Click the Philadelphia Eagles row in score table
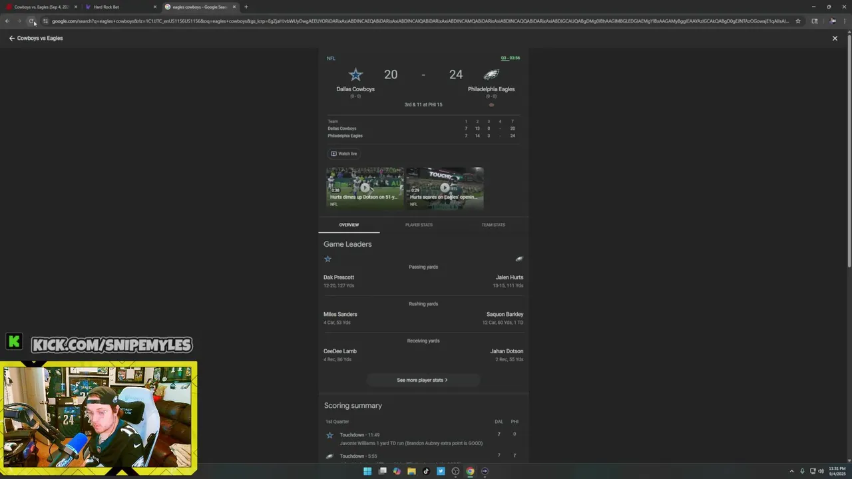 pyautogui.click(x=422, y=136)
